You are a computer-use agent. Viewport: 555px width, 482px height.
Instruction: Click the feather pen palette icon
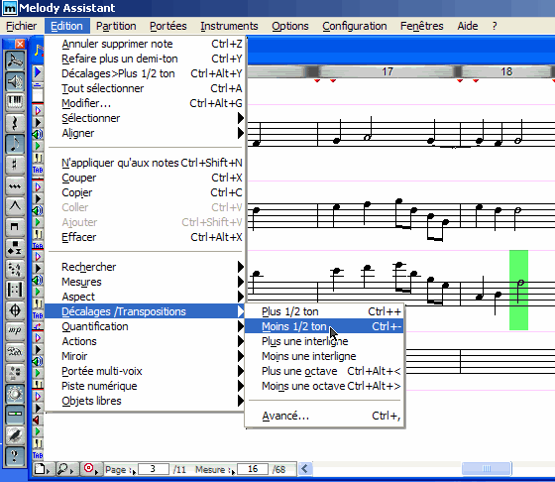point(15,434)
